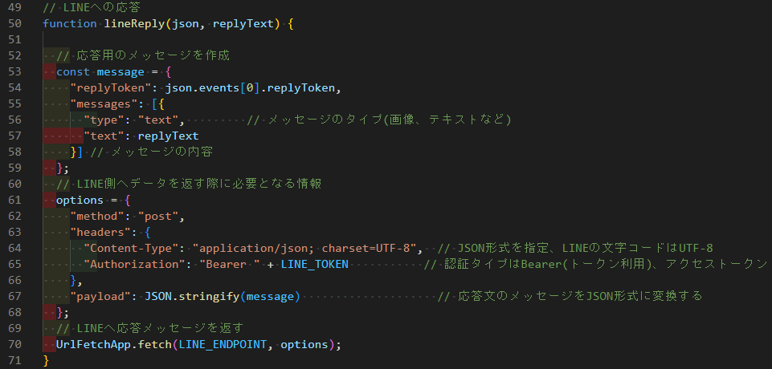Place cursor on the lineReply function name

[134, 23]
